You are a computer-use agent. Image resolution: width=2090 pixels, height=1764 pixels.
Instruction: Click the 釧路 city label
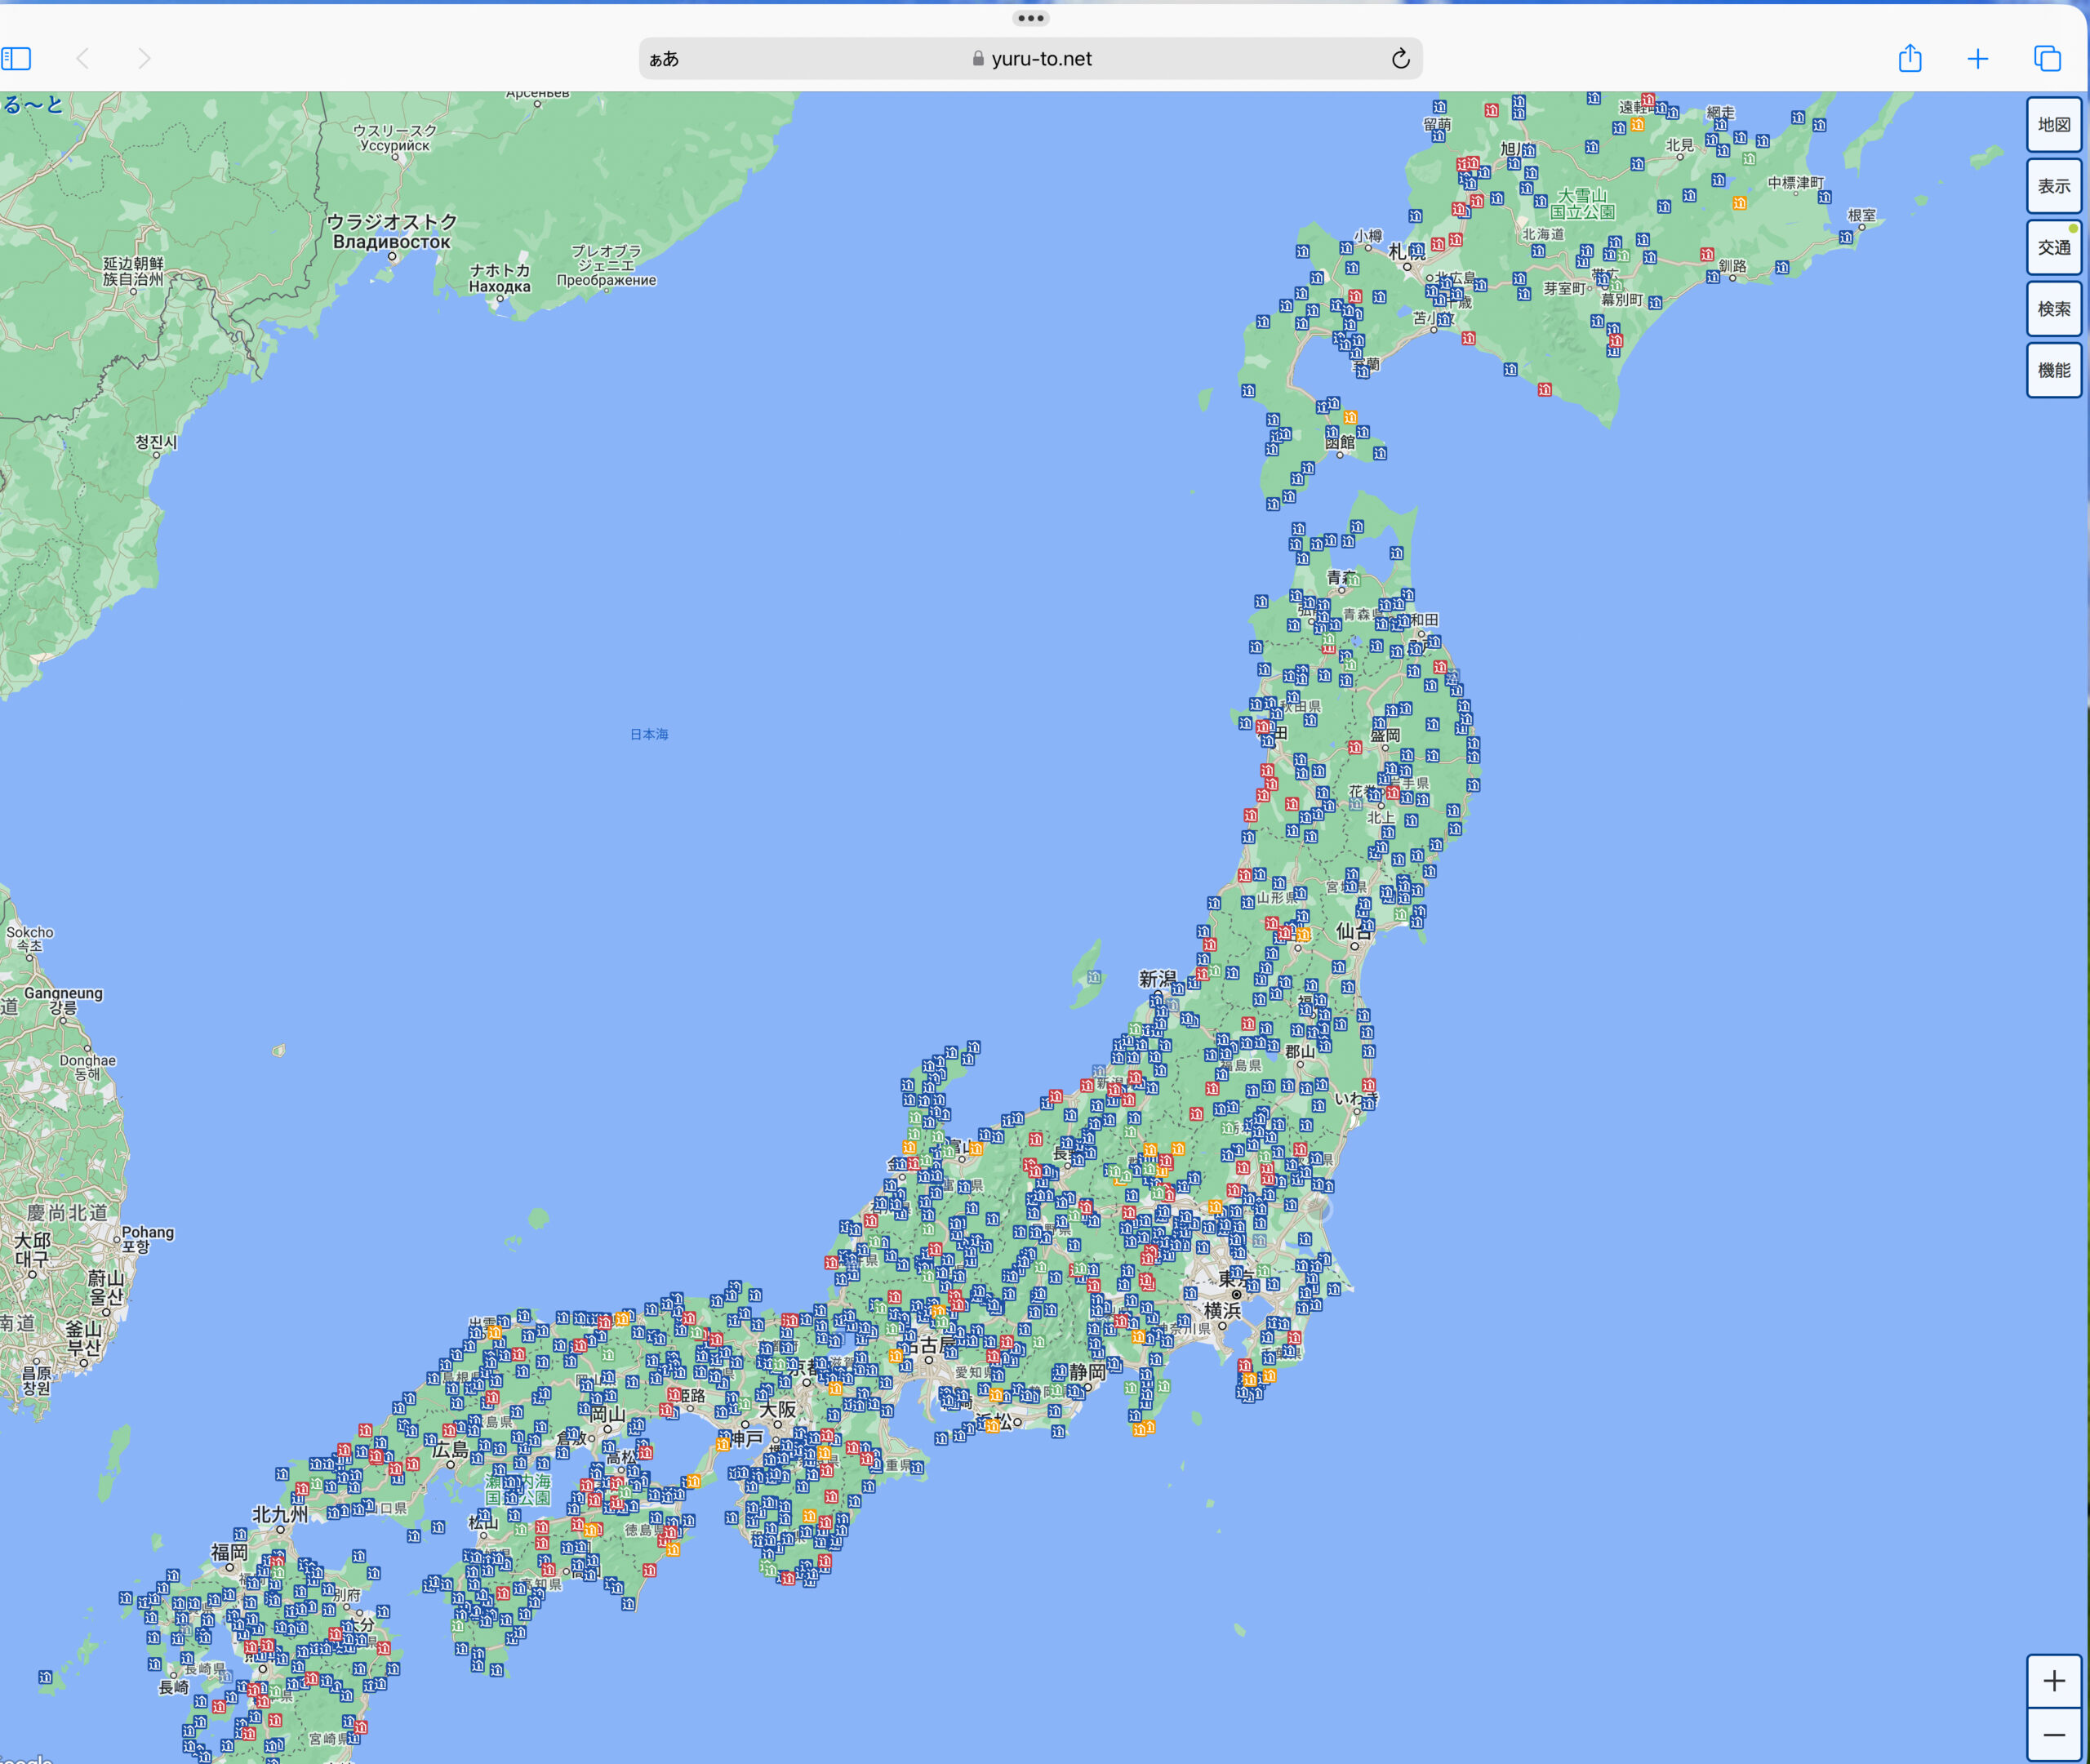[1732, 265]
